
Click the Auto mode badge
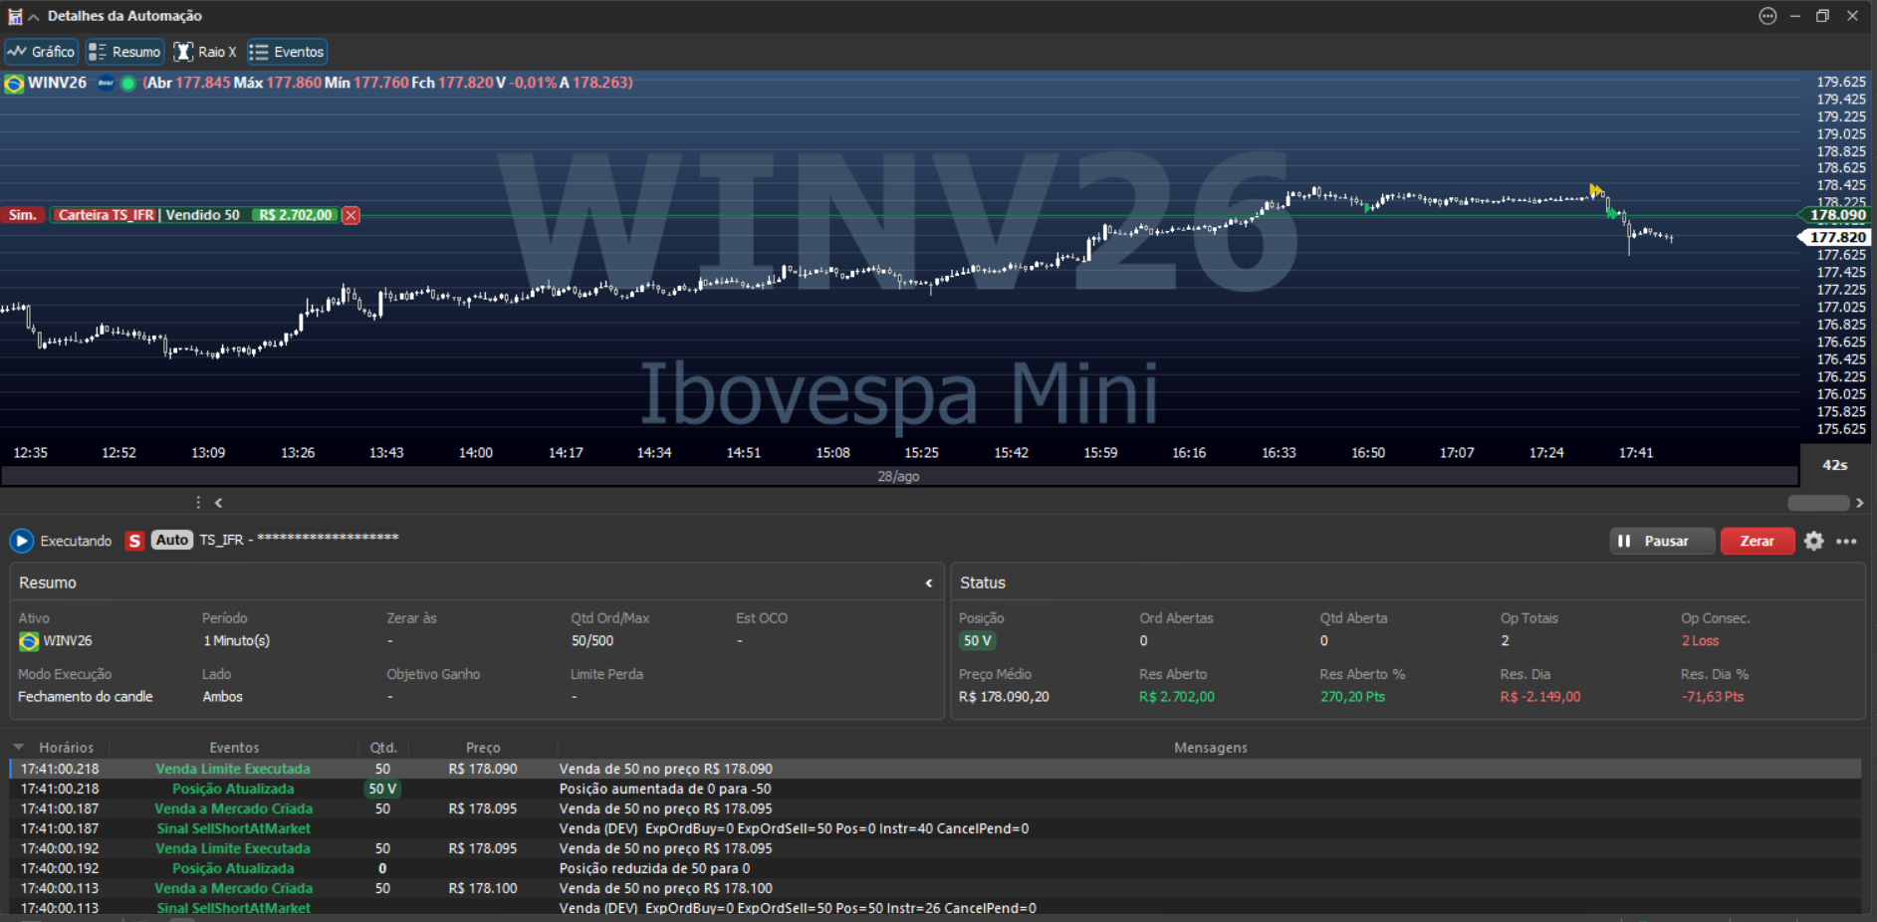click(x=172, y=540)
